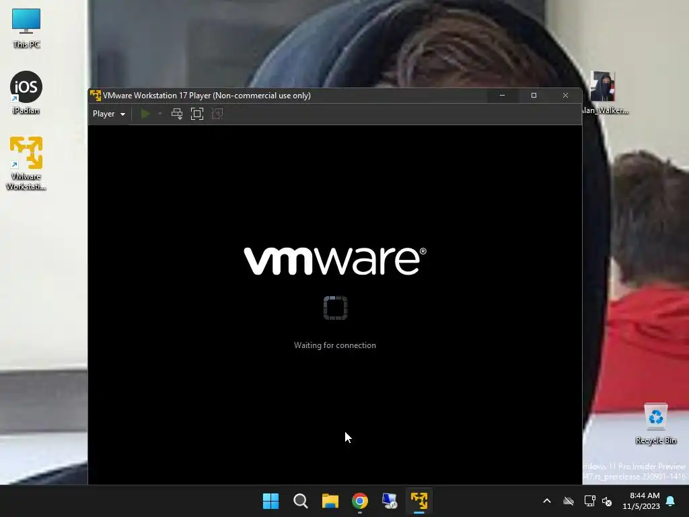Show hidden system tray icons
689x517 pixels.
coord(547,501)
